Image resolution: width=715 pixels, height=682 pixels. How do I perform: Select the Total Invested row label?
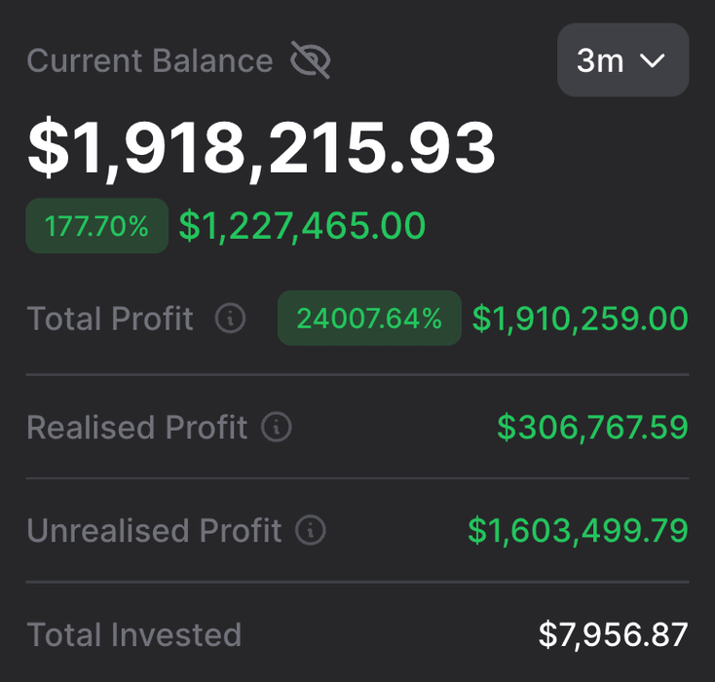134,635
